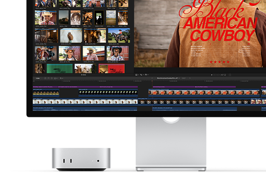The image size is (266, 174).
Task: Click the red playhead in the timeline ruler
Action: point(152,81)
